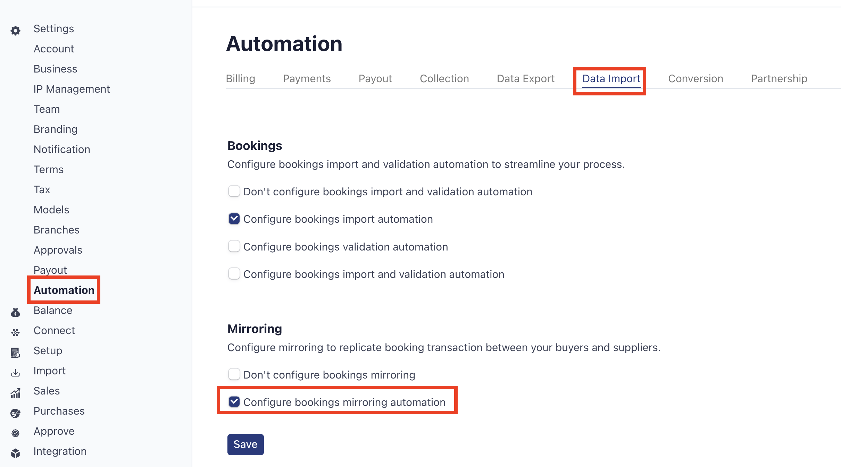Switch to the Data Export tab
The image size is (841, 467).
pyautogui.click(x=525, y=79)
